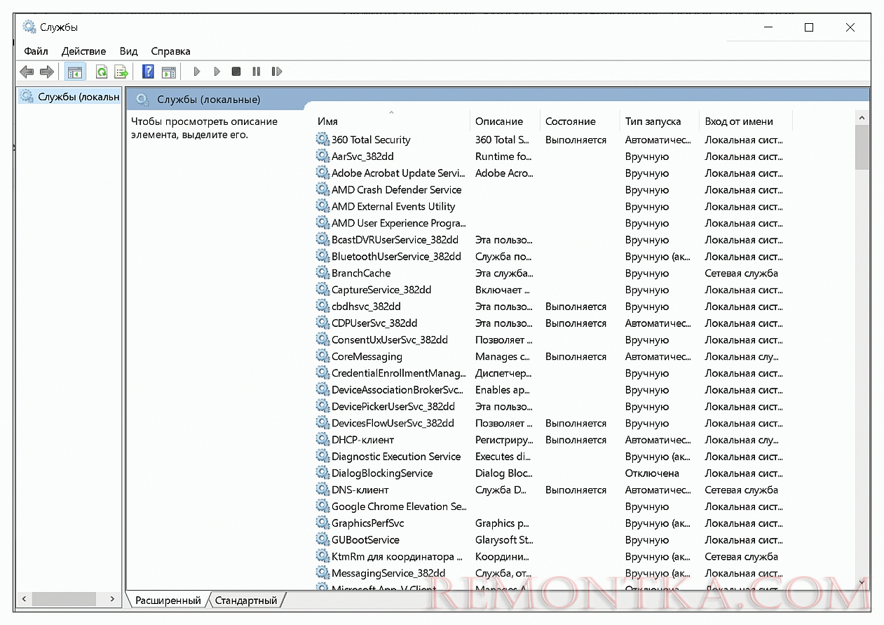Click the vertical scrollbar down arrow
The image size is (884, 625).
[862, 582]
